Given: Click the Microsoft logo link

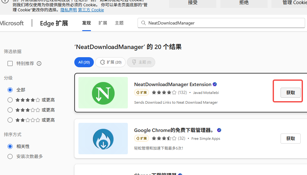Looking at the screenshot, I should [x=12, y=23].
